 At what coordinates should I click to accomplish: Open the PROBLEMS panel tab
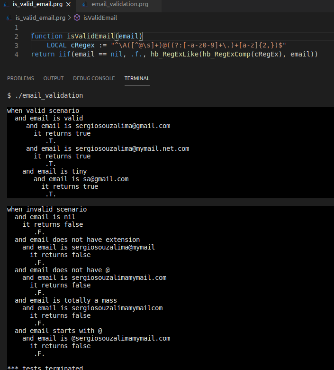pyautogui.click(x=20, y=78)
